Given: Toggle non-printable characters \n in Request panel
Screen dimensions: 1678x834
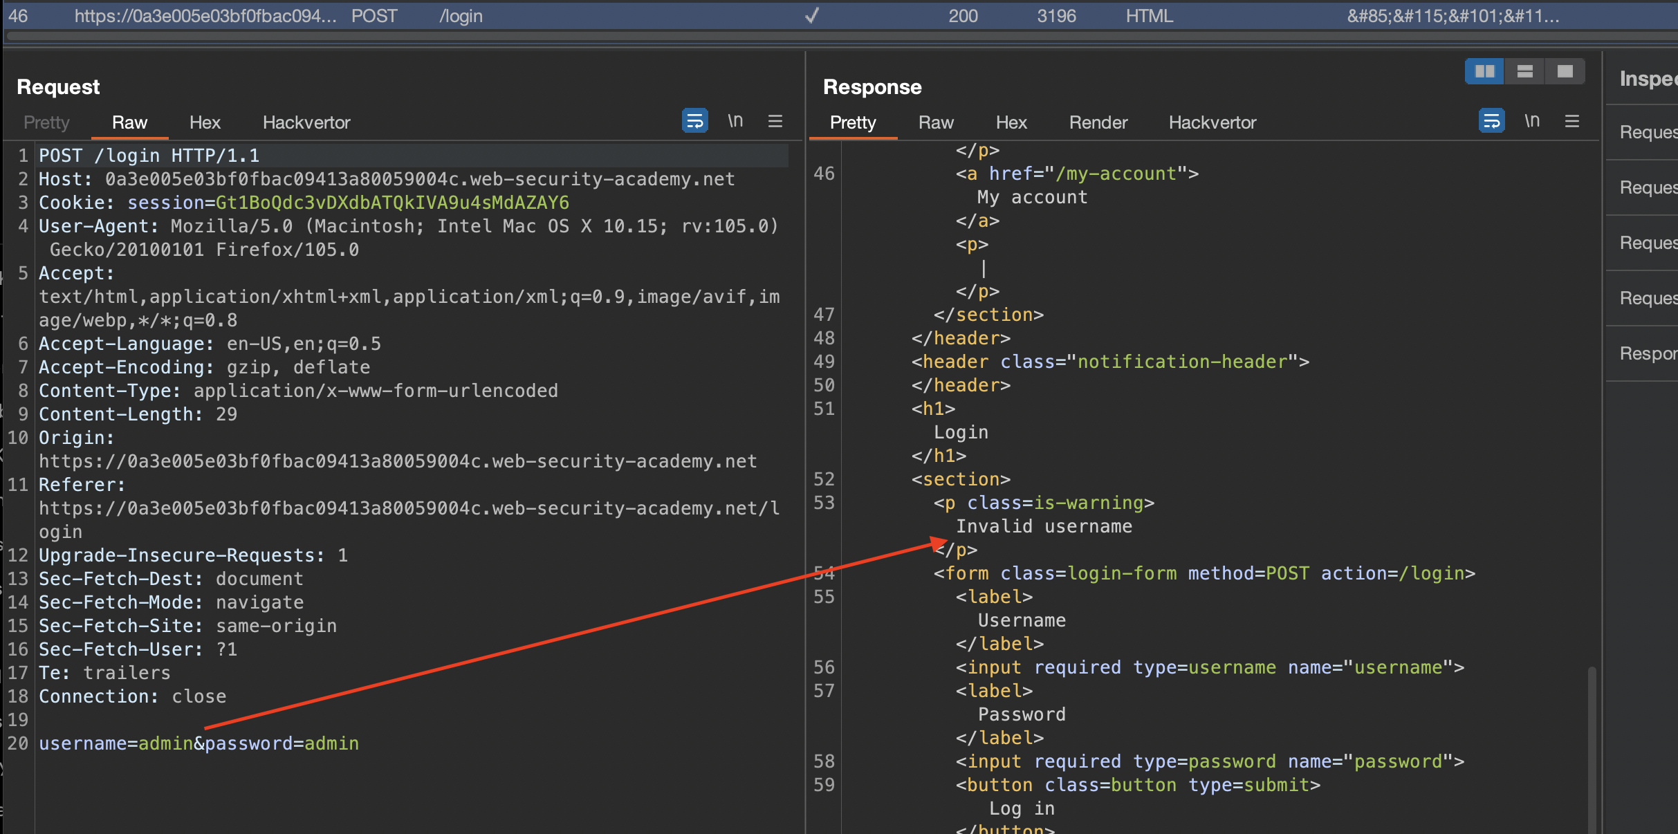Looking at the screenshot, I should pyautogui.click(x=735, y=121).
